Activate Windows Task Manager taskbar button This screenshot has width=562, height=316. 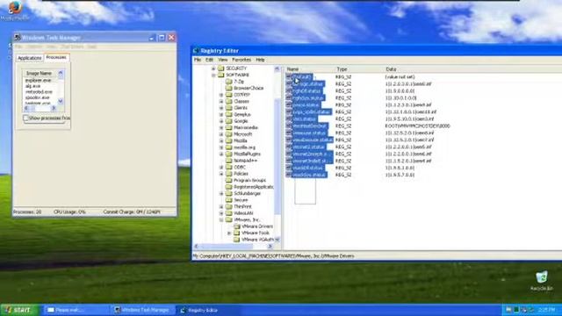coord(142,310)
